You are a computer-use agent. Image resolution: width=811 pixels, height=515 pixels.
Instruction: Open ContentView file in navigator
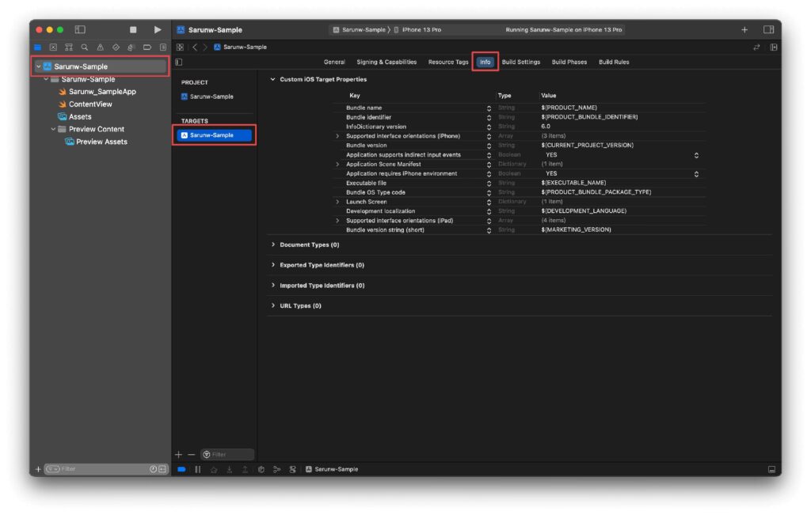pyautogui.click(x=90, y=104)
